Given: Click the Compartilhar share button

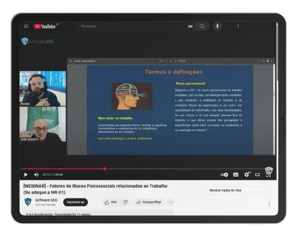Looking at the screenshot, I should (149, 202).
